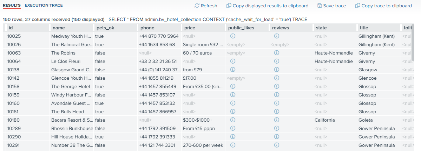This screenshot has width=421, height=151.
Task: Click the Copy displayed results clipboard icon
Action: click(x=229, y=6)
